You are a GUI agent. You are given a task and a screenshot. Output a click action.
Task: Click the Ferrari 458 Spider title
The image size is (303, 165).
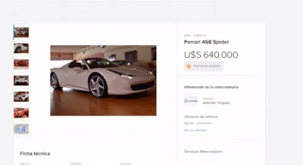click(206, 42)
